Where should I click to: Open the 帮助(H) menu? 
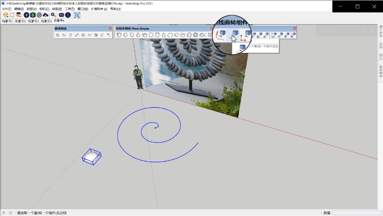(x=115, y=9)
